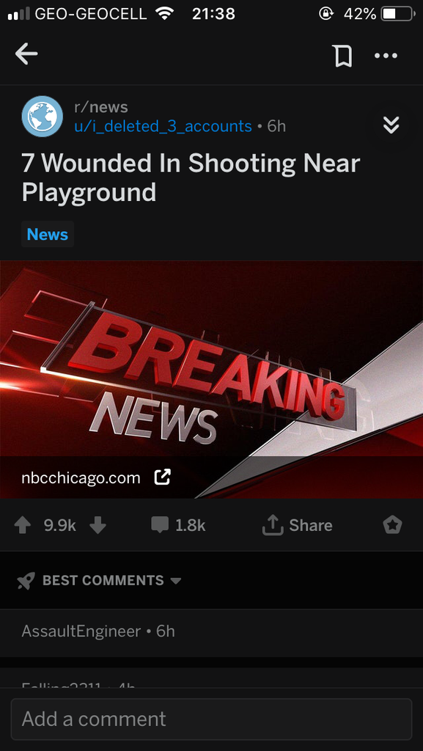
Task: Visit u/i_deleted_3_accounts profile
Action: click(x=163, y=126)
